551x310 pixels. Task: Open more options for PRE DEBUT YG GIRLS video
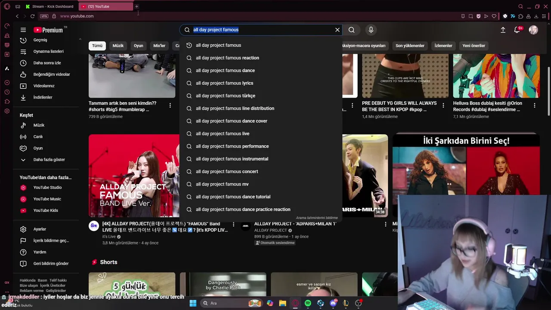click(443, 105)
